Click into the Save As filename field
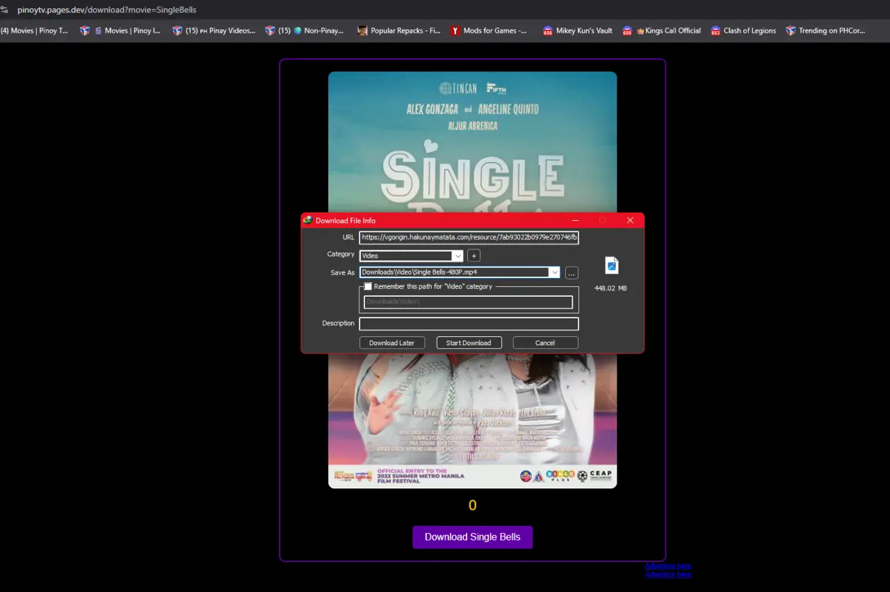Screen dimensions: 890x592 click(x=455, y=272)
